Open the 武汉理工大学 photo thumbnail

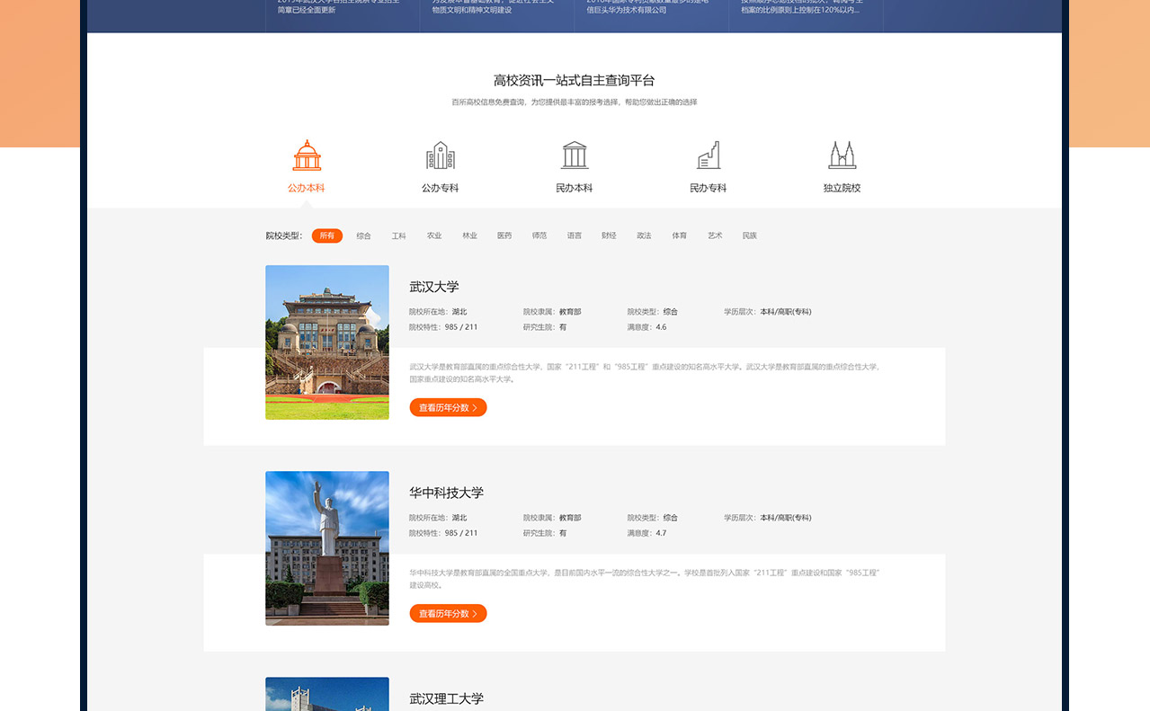[x=327, y=694]
